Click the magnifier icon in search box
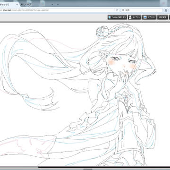 (123, 10)
